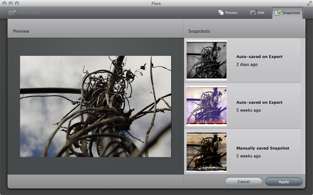Select the sepia grunge snapshot thumbnail
Image resolution: width=313 pixels, height=195 pixels.
206,151
